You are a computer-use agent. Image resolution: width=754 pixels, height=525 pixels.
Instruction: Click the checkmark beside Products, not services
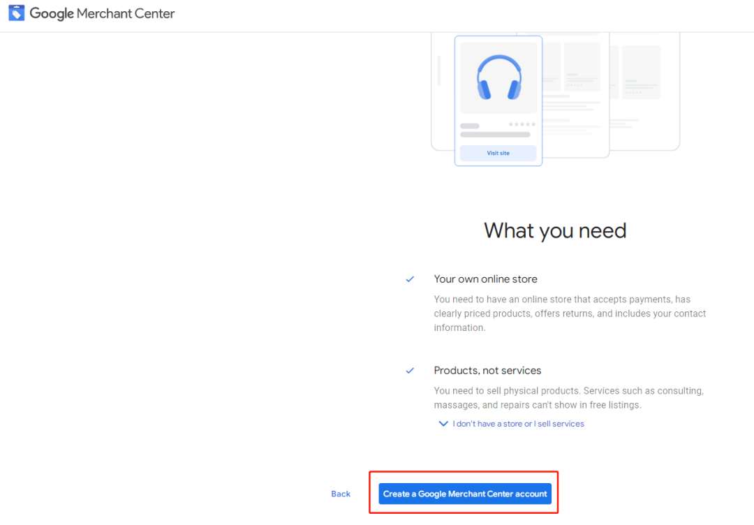tap(410, 370)
